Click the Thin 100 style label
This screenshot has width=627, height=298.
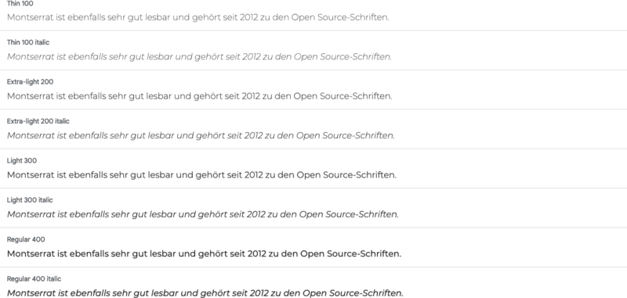tap(20, 4)
